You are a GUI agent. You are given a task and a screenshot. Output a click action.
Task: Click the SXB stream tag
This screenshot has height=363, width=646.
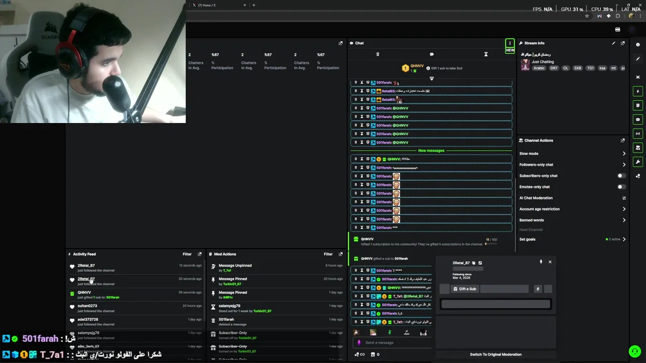pyautogui.click(x=578, y=68)
